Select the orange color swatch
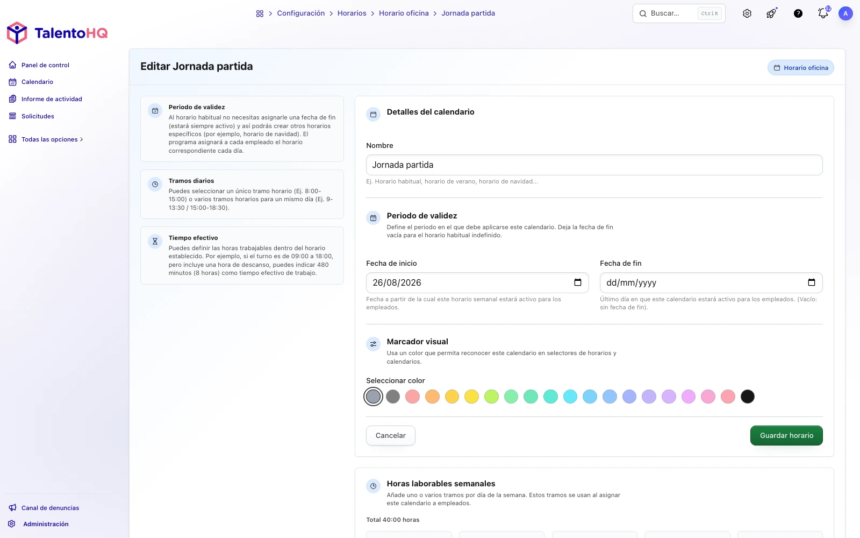 coord(432,397)
